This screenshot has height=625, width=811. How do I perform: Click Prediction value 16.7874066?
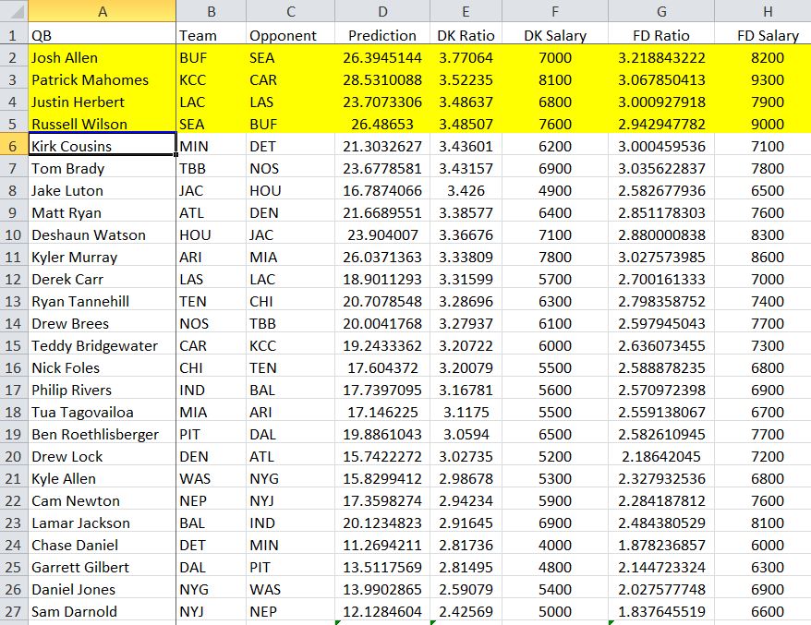tap(382, 190)
